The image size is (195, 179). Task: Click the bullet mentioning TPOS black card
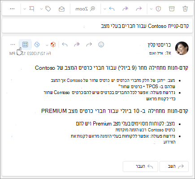pos(113,84)
